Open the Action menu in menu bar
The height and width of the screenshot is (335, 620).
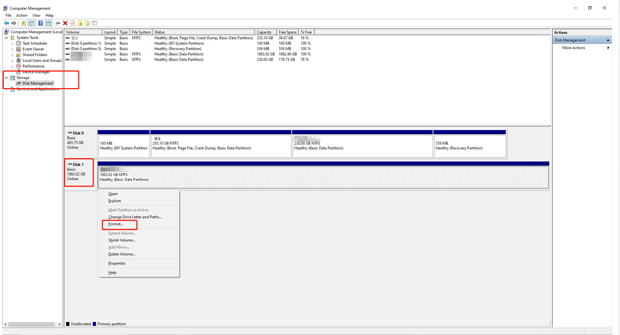(22, 15)
